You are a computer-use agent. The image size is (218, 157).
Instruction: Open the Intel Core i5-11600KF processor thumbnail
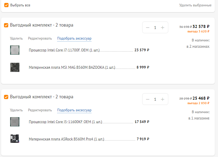[15, 122]
